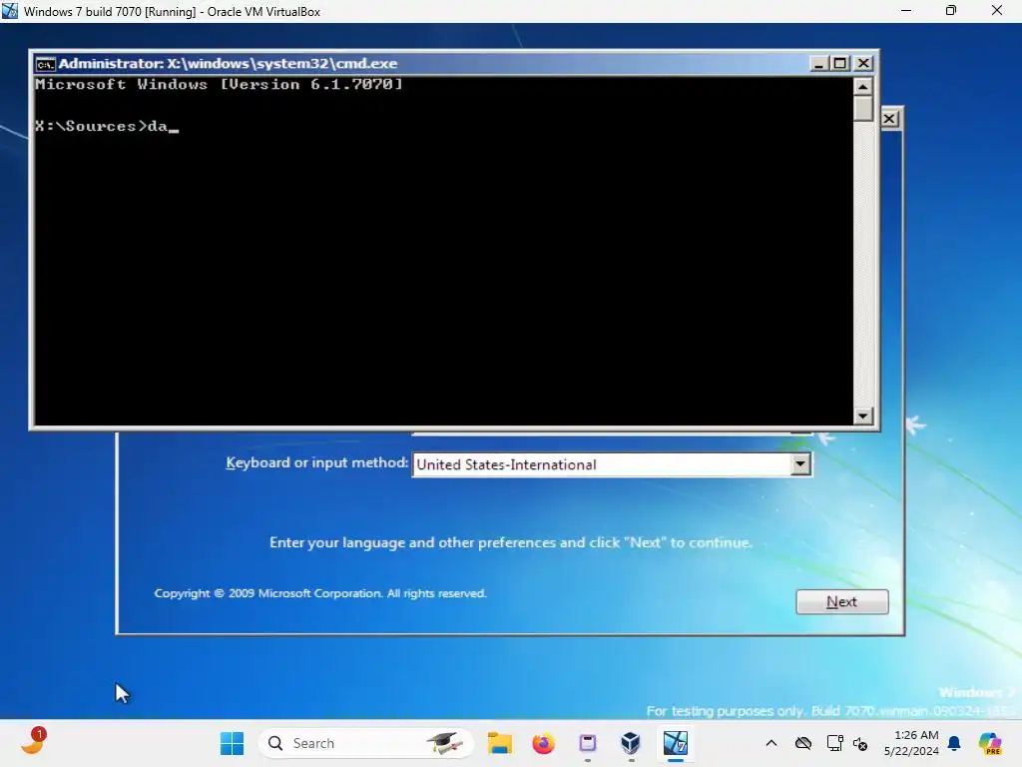This screenshot has width=1022, height=767.
Task: Click the X:\Sources command prompt line
Action: tap(107, 127)
